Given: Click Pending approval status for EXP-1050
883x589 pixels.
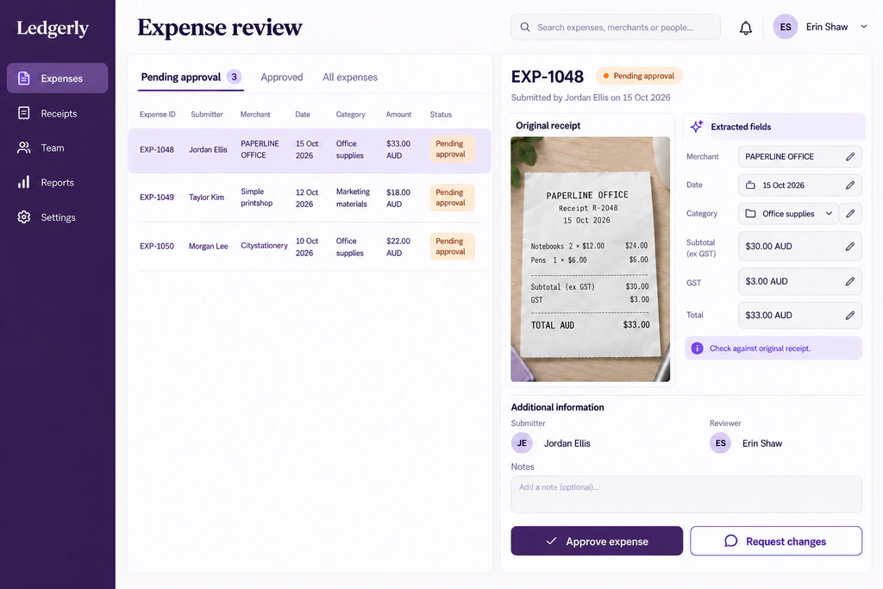Looking at the screenshot, I should coord(452,246).
